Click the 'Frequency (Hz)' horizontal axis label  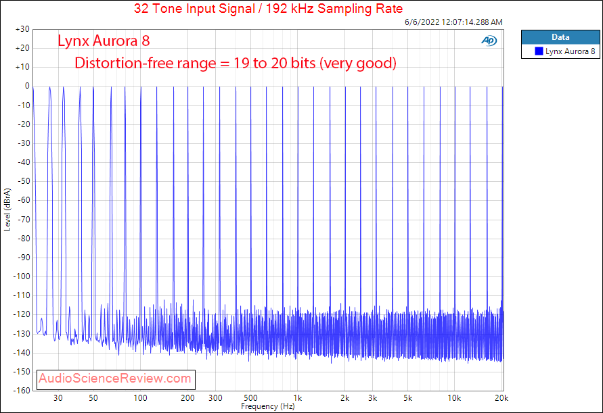point(267,406)
